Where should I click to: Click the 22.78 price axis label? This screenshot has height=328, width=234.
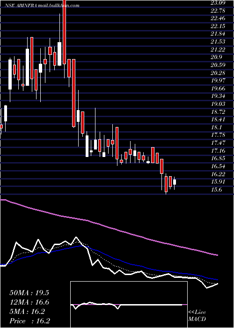218,10
